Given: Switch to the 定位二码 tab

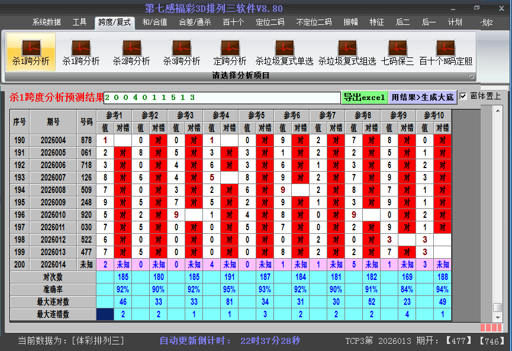Looking at the screenshot, I should point(270,22).
